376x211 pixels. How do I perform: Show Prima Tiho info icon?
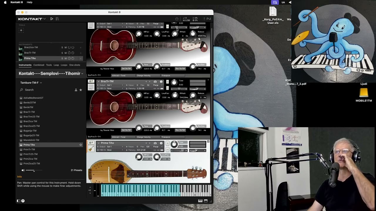pyautogui.click(x=161, y=143)
